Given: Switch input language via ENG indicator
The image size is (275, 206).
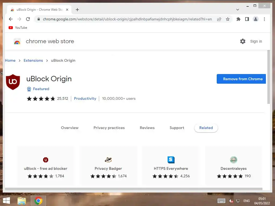Looking at the screenshot, I should pyautogui.click(x=247, y=201).
